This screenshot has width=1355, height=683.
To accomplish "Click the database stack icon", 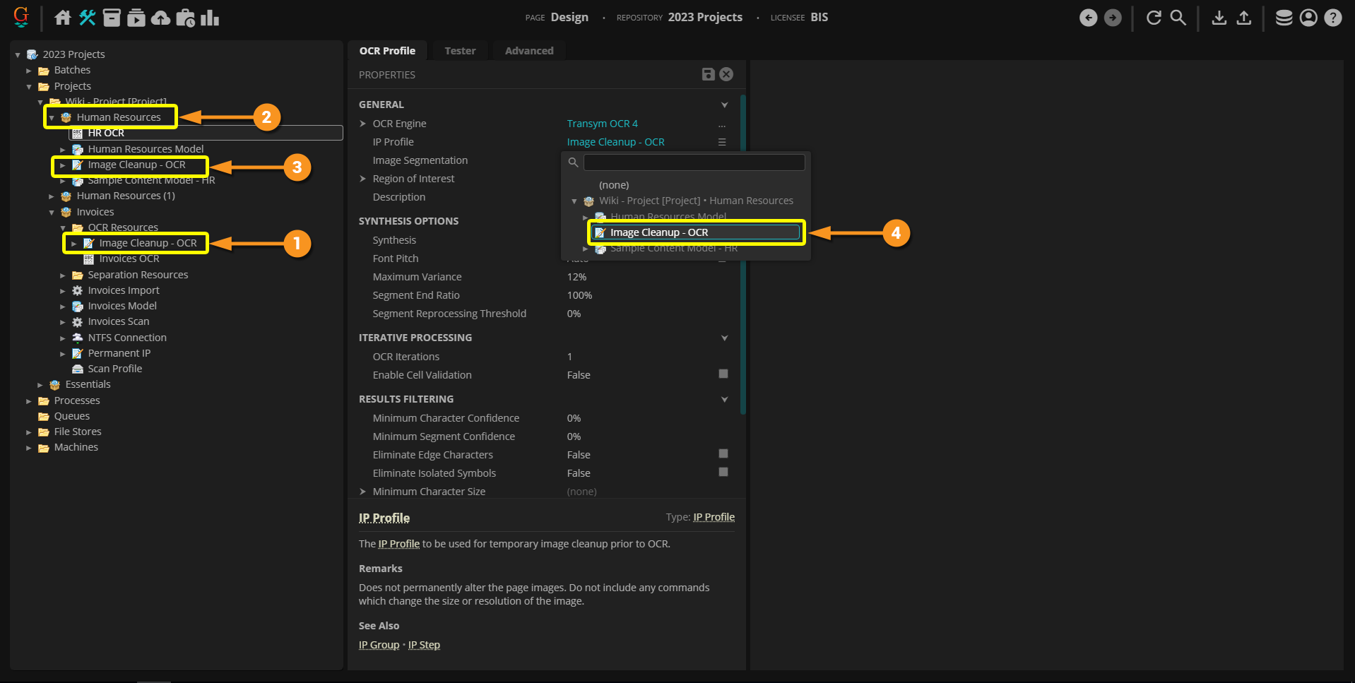I will (1284, 18).
